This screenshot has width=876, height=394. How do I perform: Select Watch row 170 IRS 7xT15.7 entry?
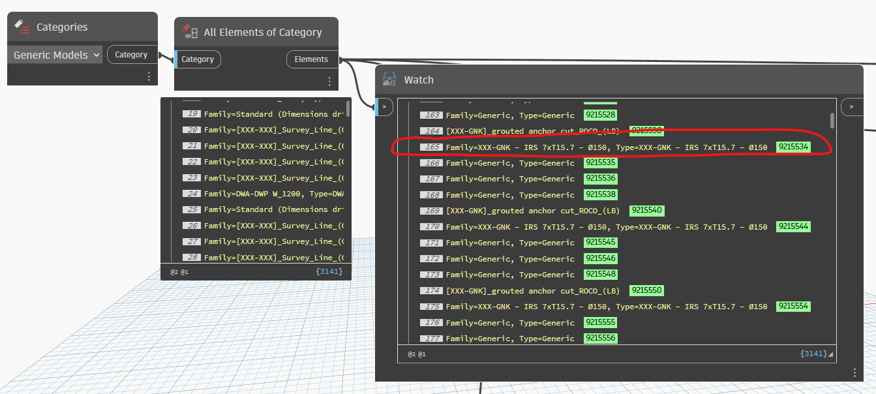click(607, 226)
